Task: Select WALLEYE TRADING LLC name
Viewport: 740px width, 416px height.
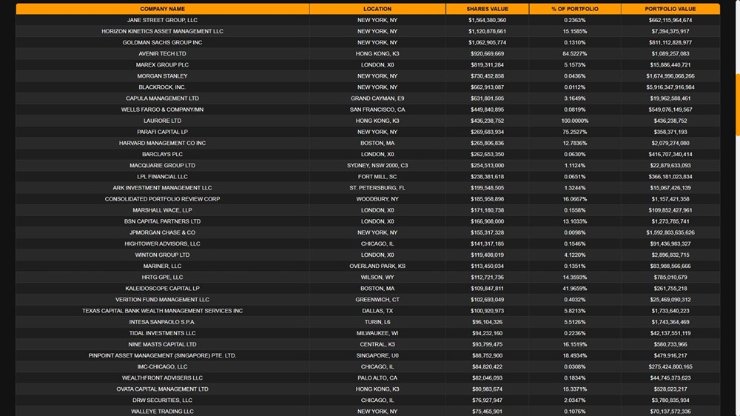Action: 162,412
